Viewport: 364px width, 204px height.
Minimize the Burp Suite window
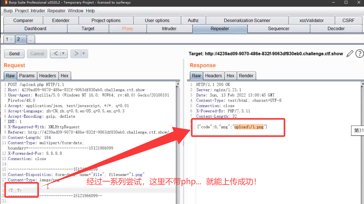click(x=334, y=3)
